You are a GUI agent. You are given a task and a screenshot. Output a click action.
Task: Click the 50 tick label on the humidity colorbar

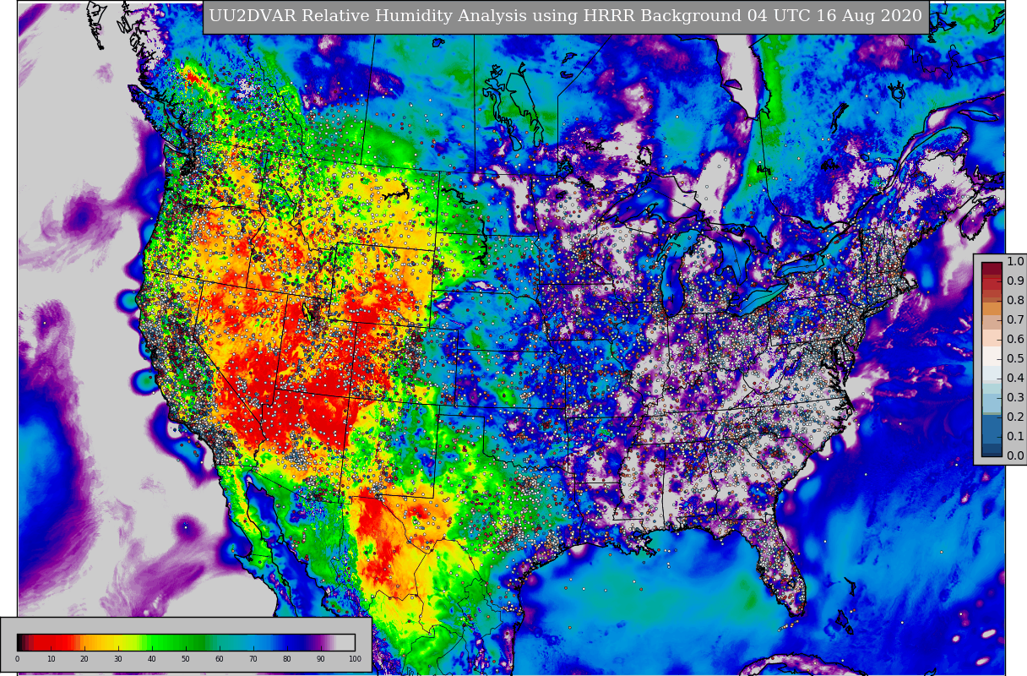tap(186, 659)
